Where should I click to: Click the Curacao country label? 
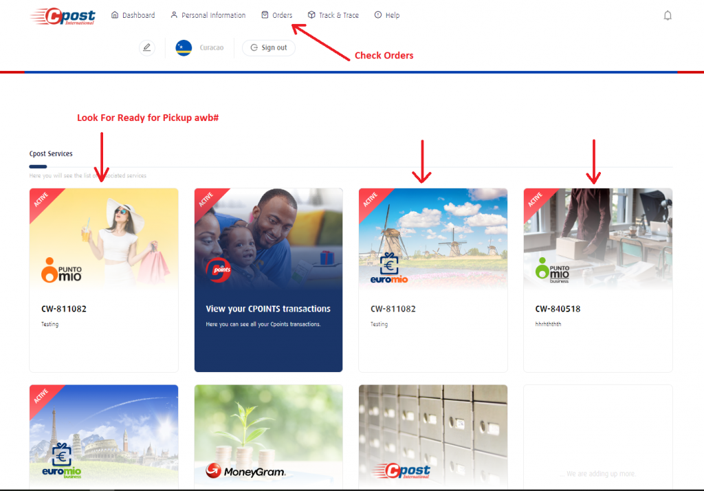click(212, 47)
